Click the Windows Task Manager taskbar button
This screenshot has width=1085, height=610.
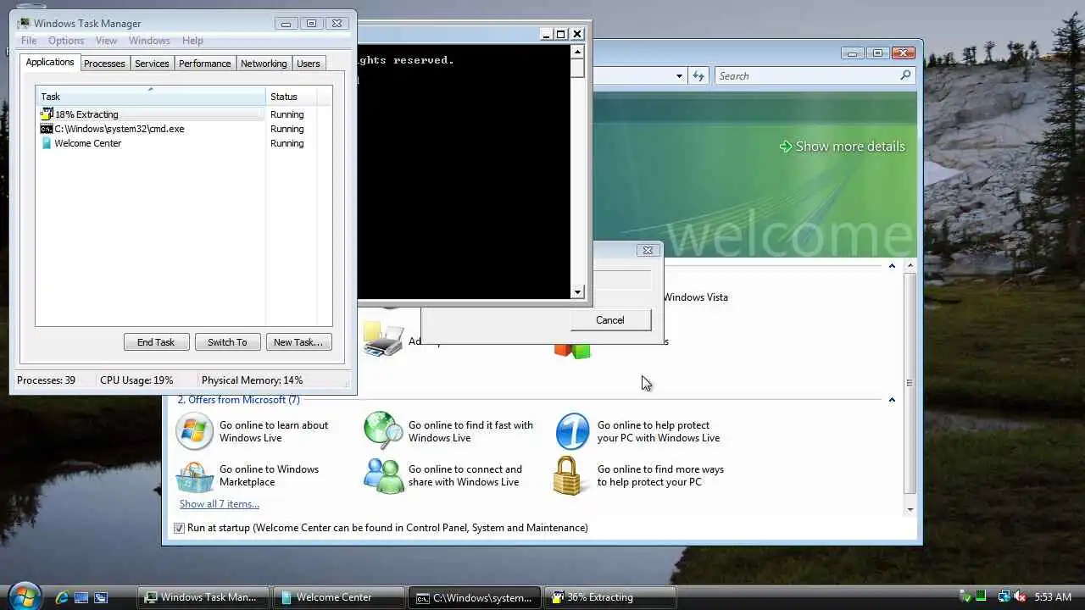[203, 597]
